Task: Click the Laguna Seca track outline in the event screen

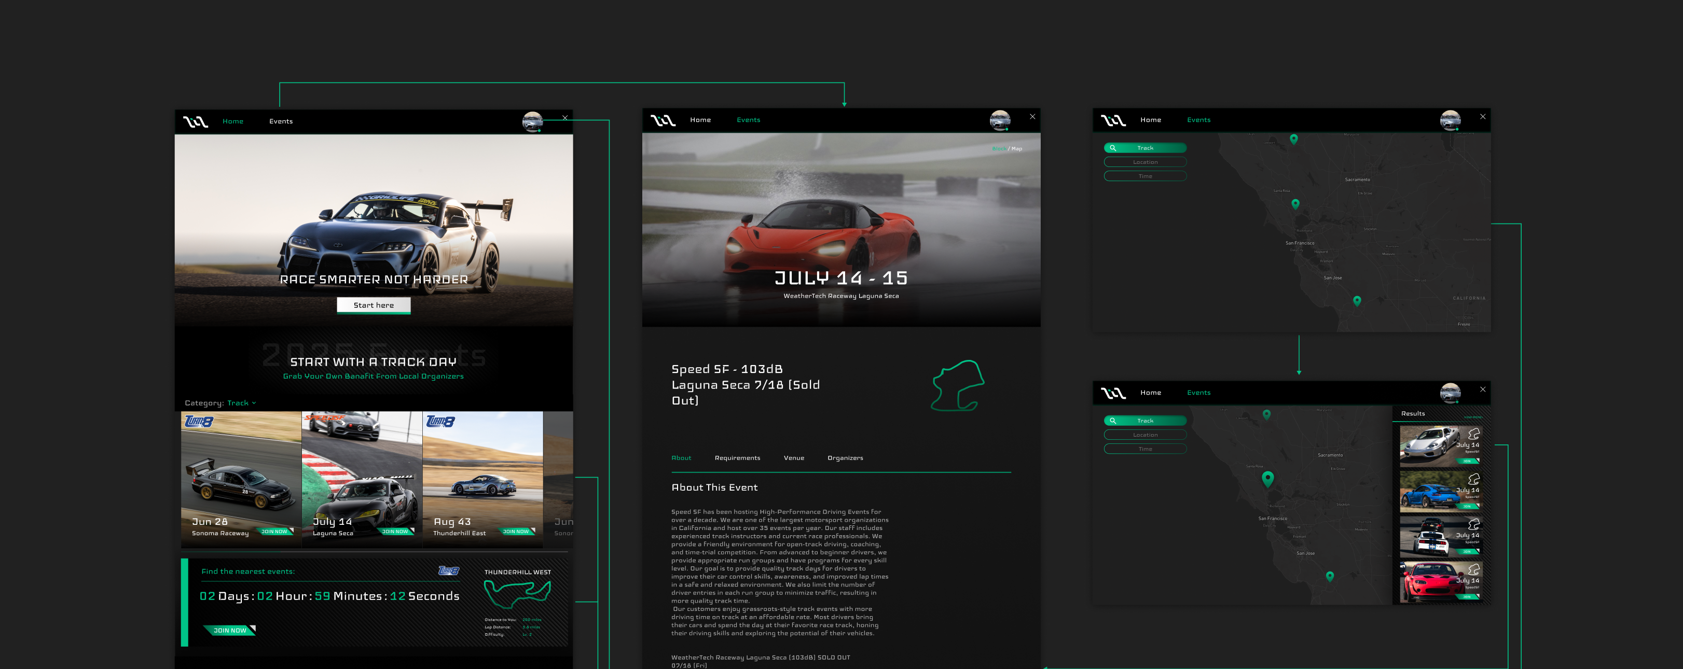Action: (958, 385)
